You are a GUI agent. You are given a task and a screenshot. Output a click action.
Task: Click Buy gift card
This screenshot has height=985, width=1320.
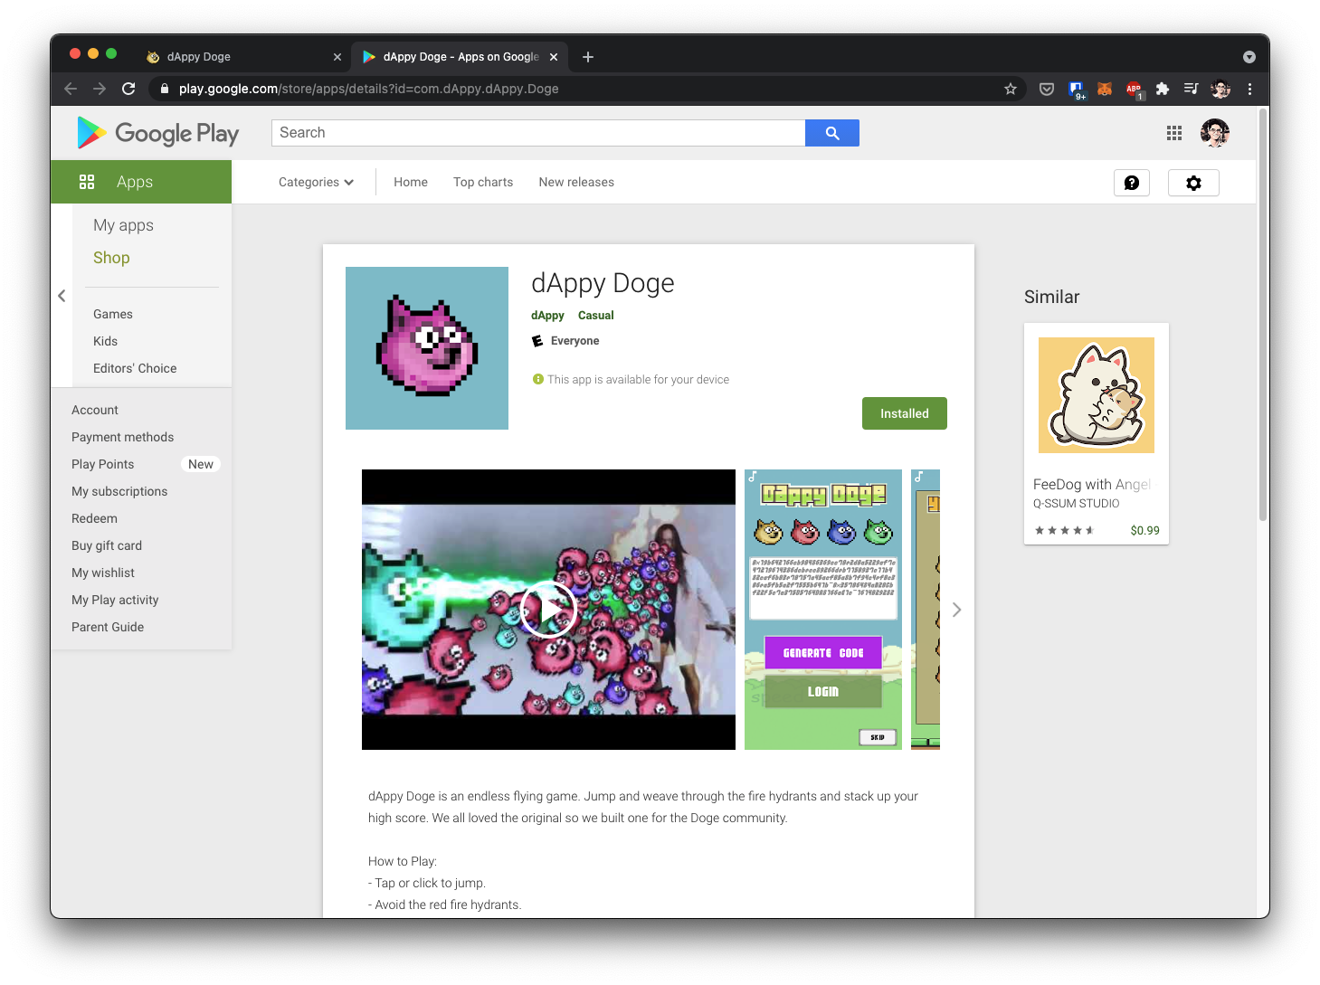tap(107, 545)
